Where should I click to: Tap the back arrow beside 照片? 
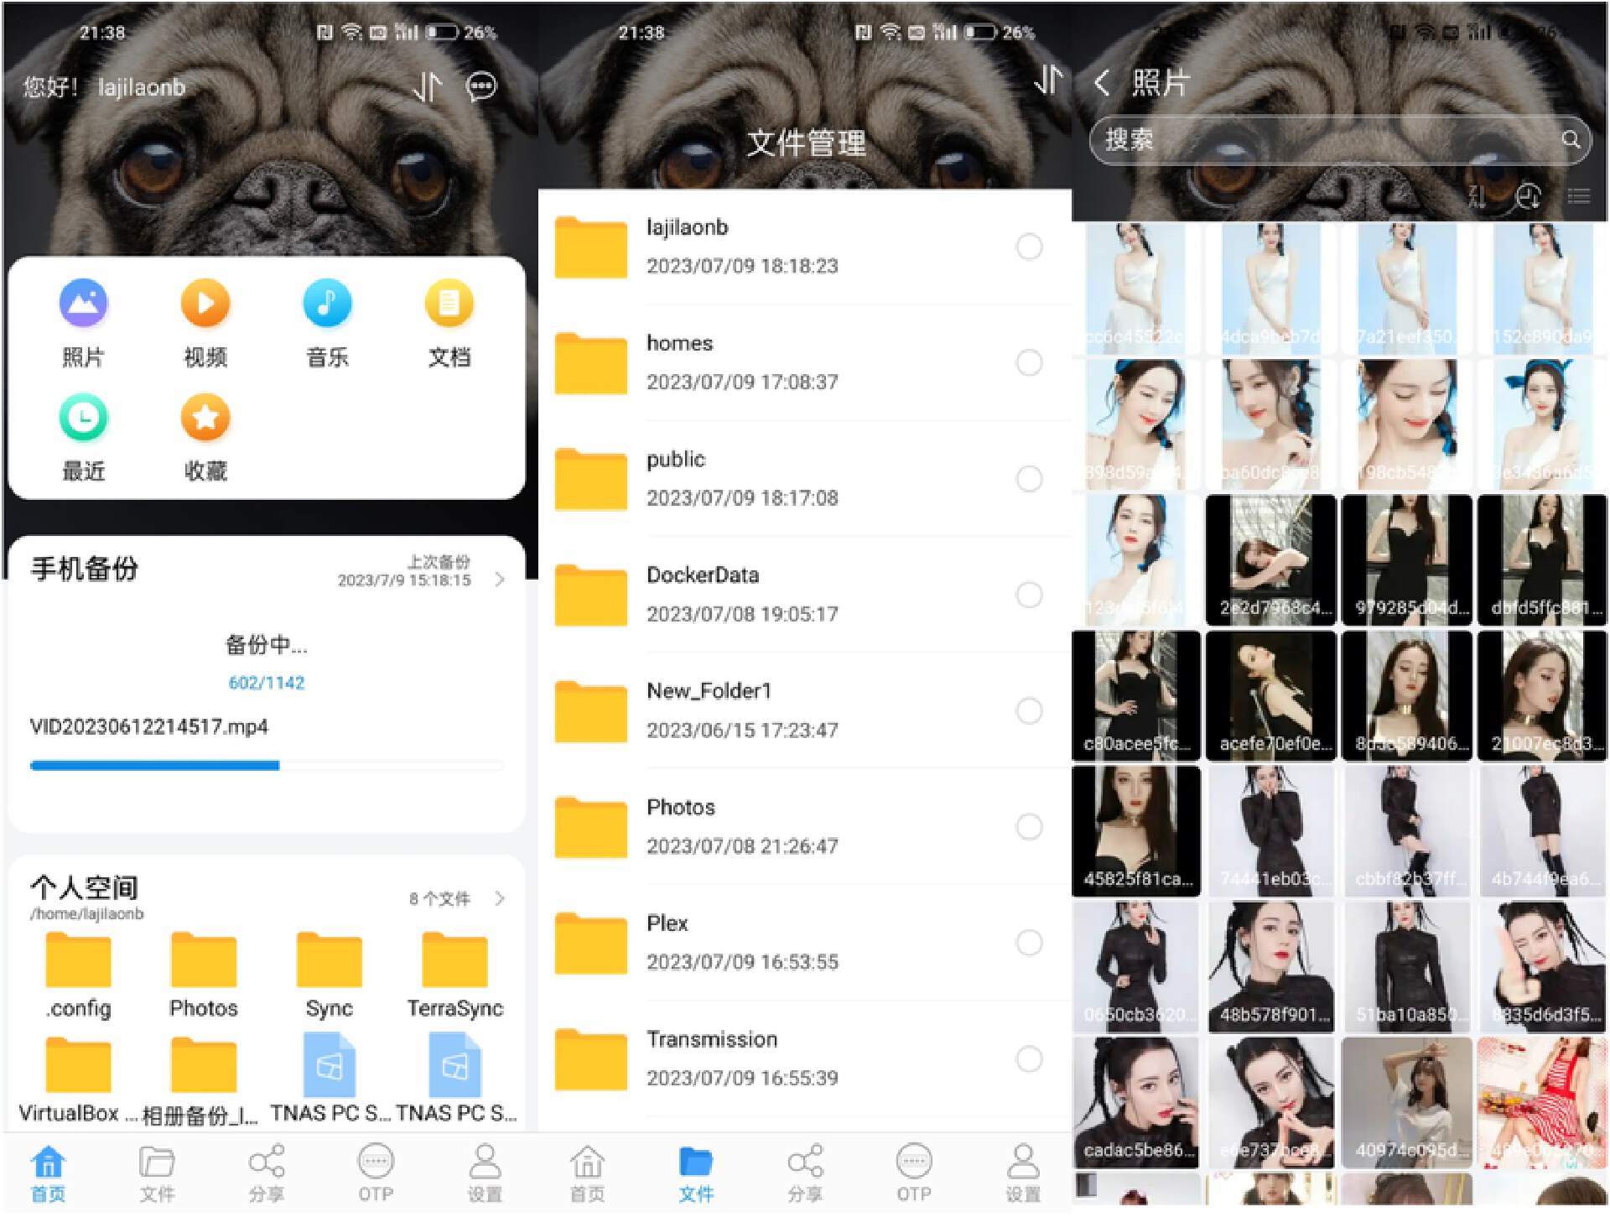1102,82
